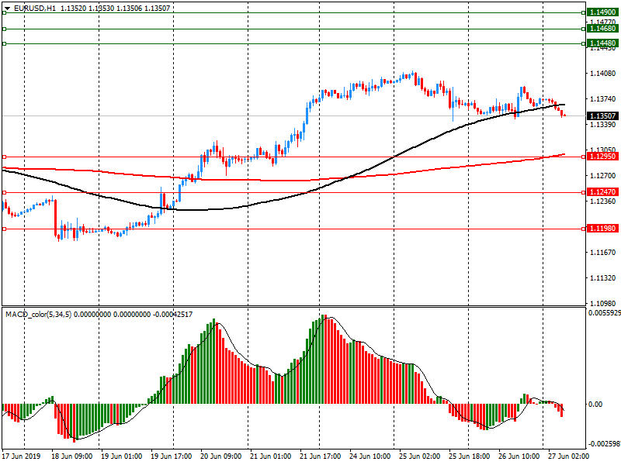Click the 1.11320 price axis value
Screen dimensions: 621x465
[603, 278]
